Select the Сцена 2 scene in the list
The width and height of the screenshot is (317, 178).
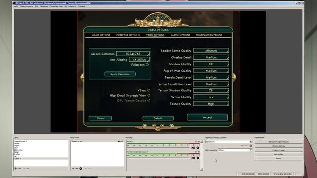coord(41,158)
